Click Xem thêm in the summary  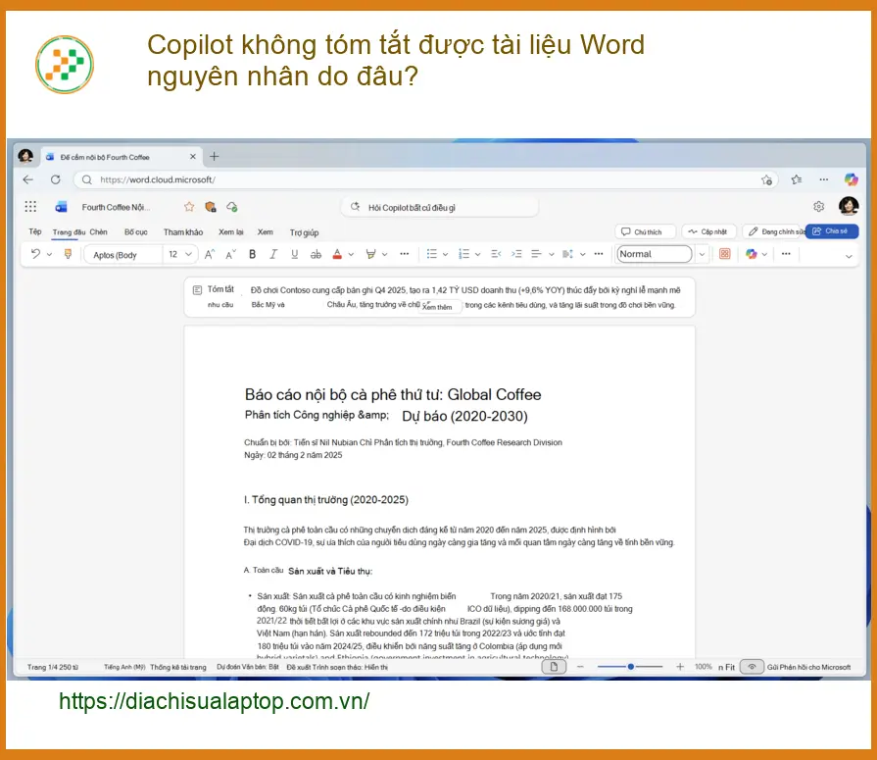tap(438, 307)
